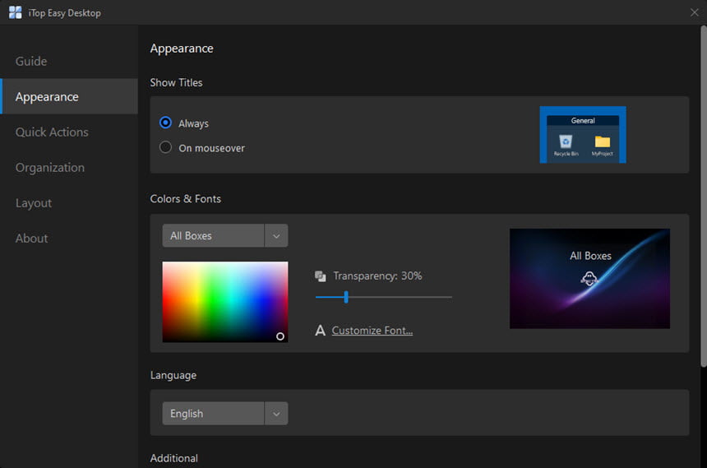Click the Show Titles heading
The height and width of the screenshot is (468, 707).
[176, 82]
